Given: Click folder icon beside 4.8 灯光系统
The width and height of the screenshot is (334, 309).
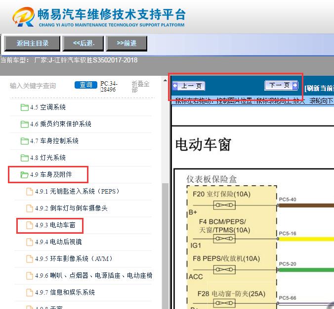Looking at the screenshot, I should point(25,158).
